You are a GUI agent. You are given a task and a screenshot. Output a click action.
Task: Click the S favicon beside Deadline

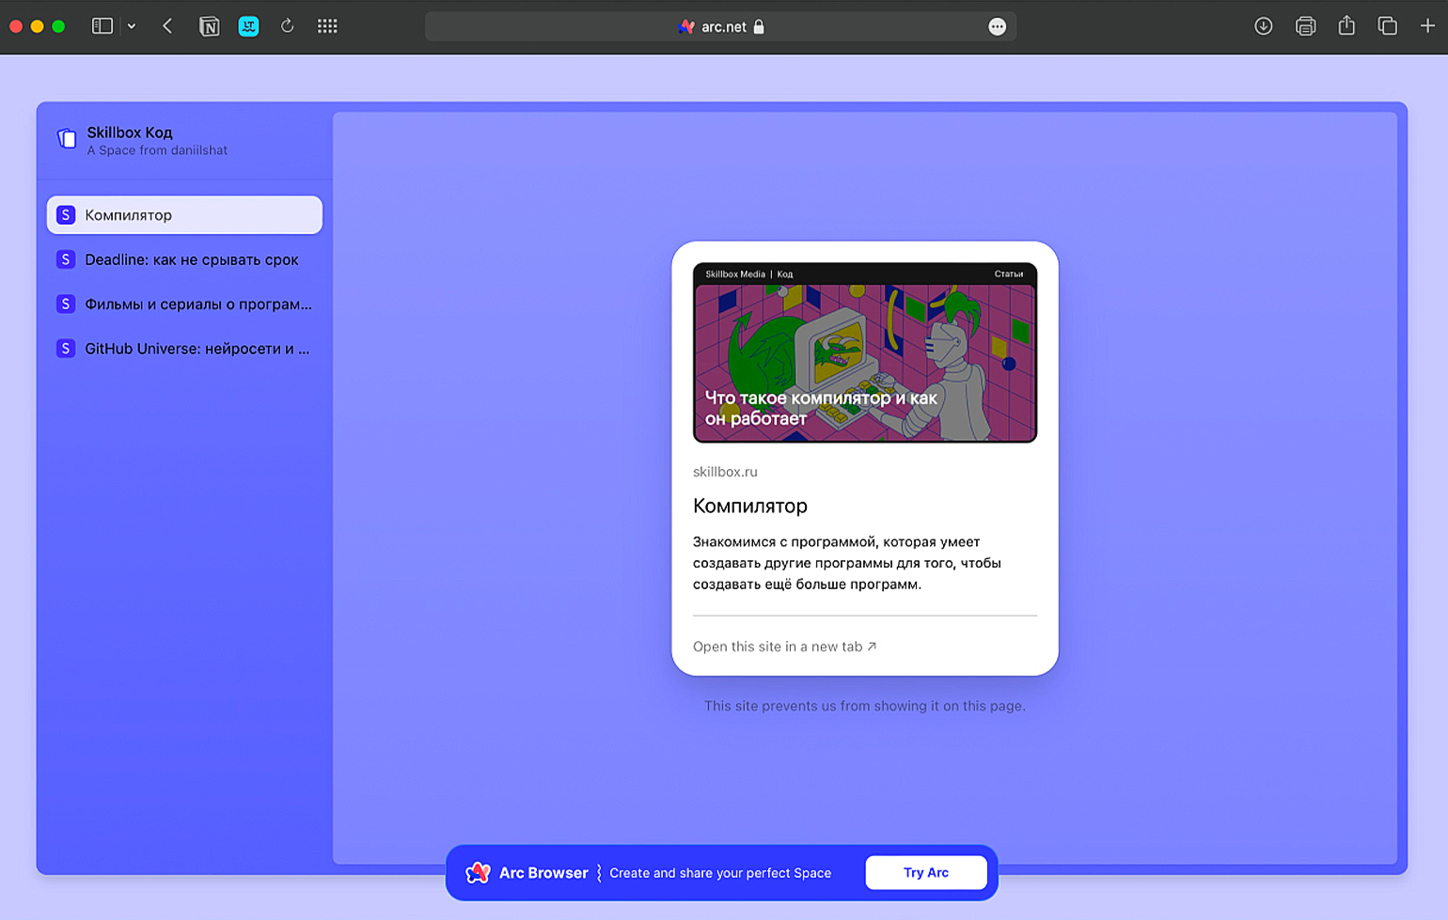point(66,259)
